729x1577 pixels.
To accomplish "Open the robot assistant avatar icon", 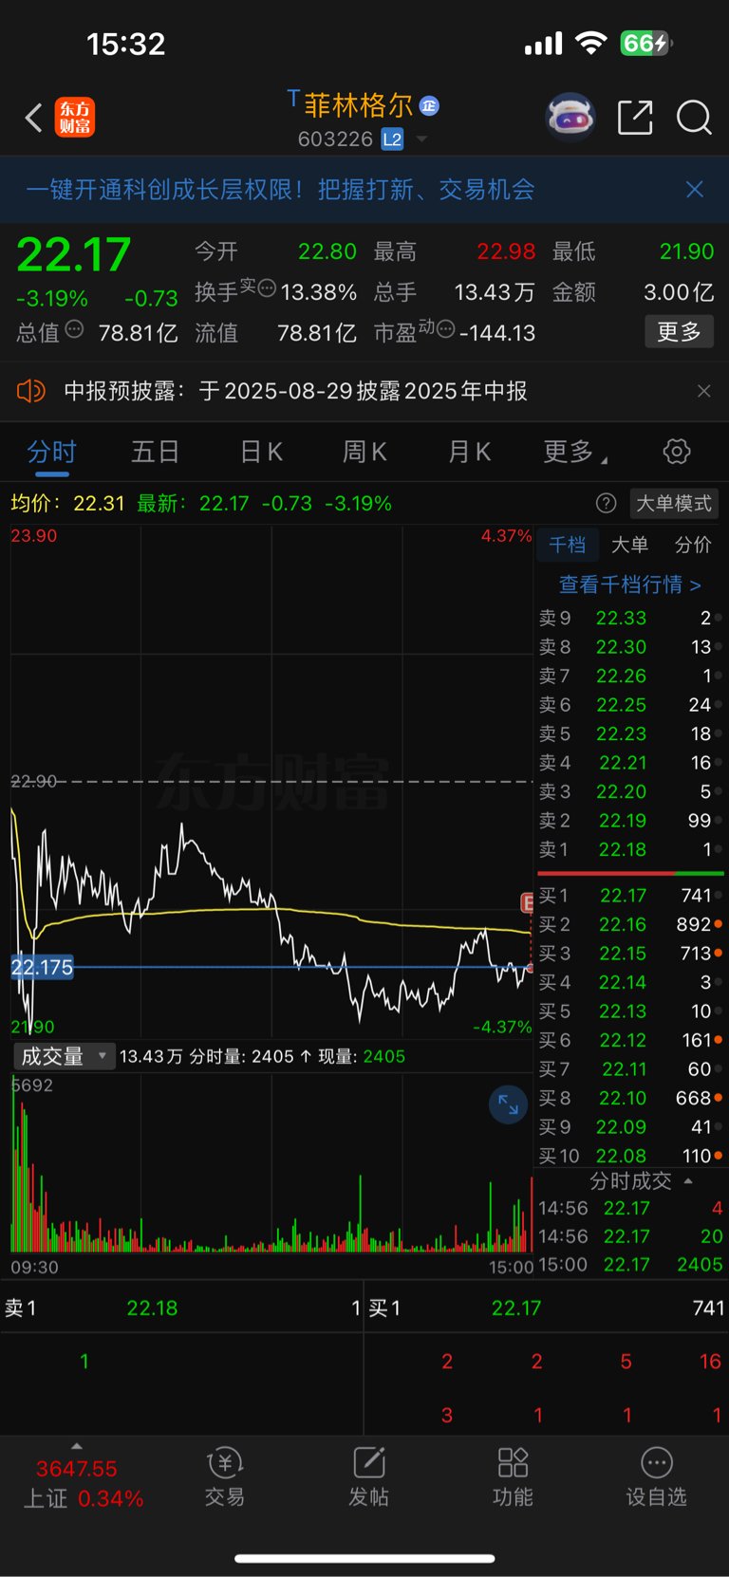I will [x=570, y=118].
